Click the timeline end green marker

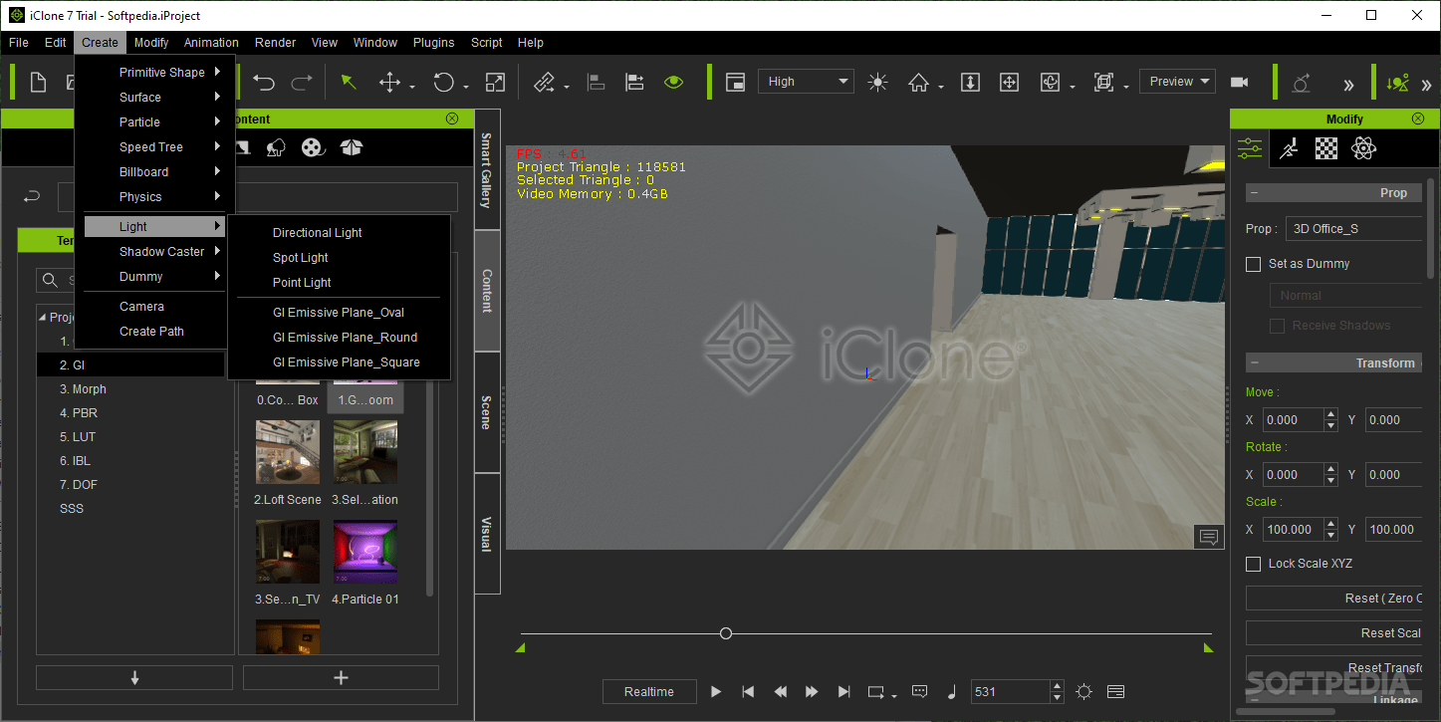tap(1208, 647)
